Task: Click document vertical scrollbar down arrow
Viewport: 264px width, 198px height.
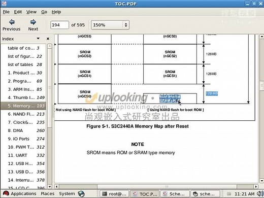Action: [x=261, y=181]
